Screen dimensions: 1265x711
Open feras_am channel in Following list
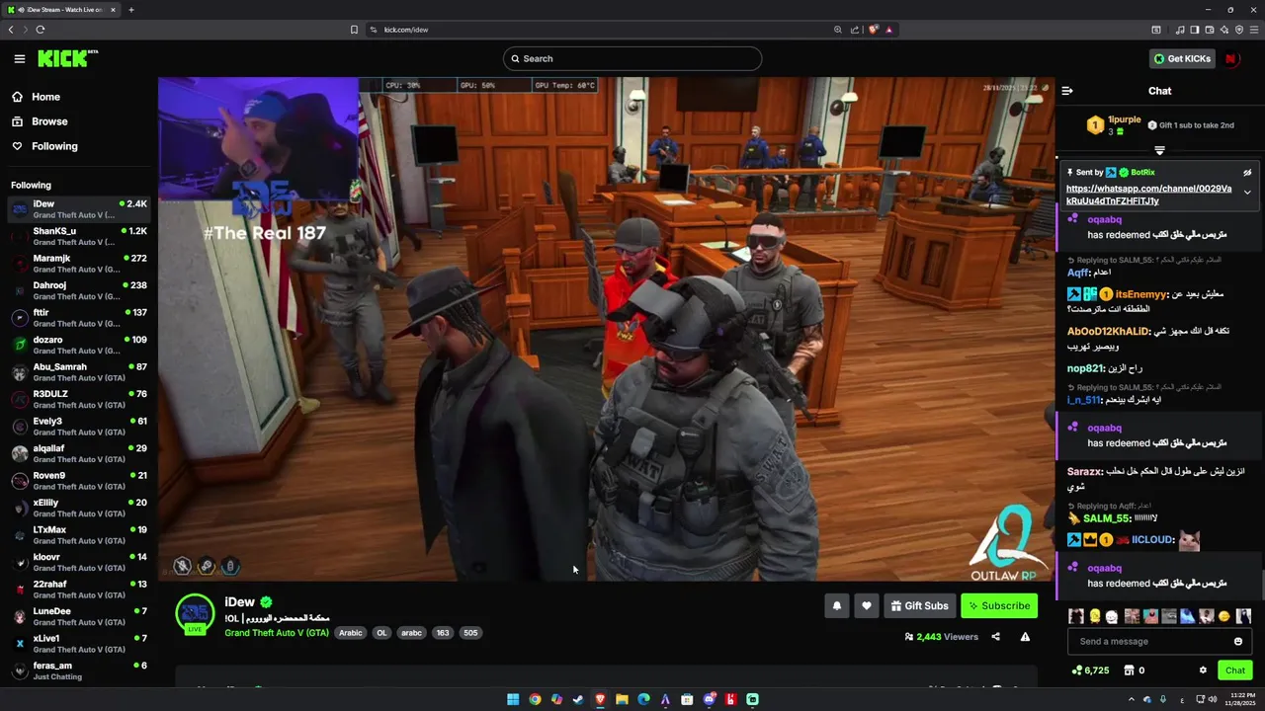(x=77, y=671)
